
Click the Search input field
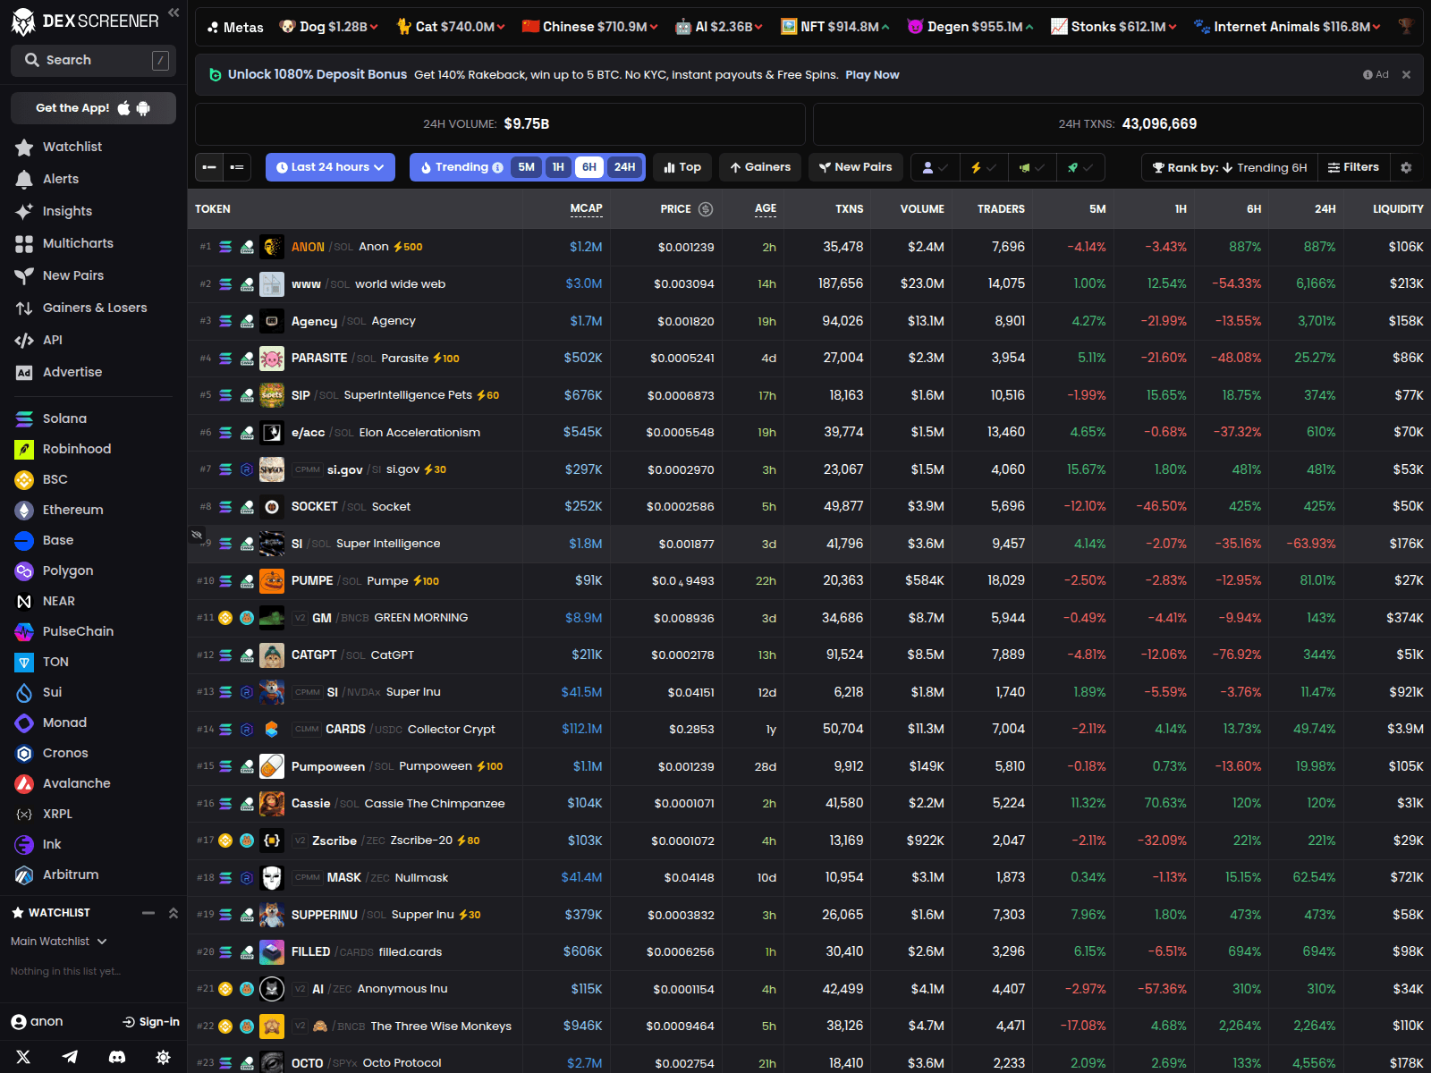93,60
